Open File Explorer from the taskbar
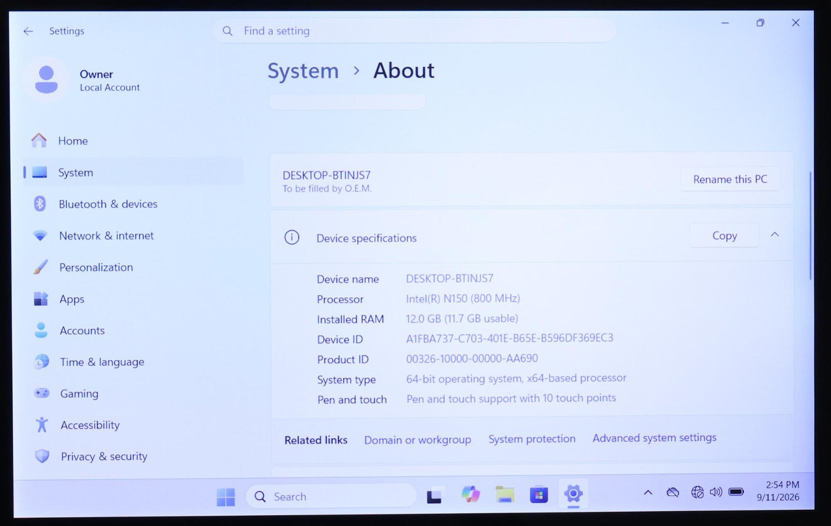831x526 pixels. (504, 494)
